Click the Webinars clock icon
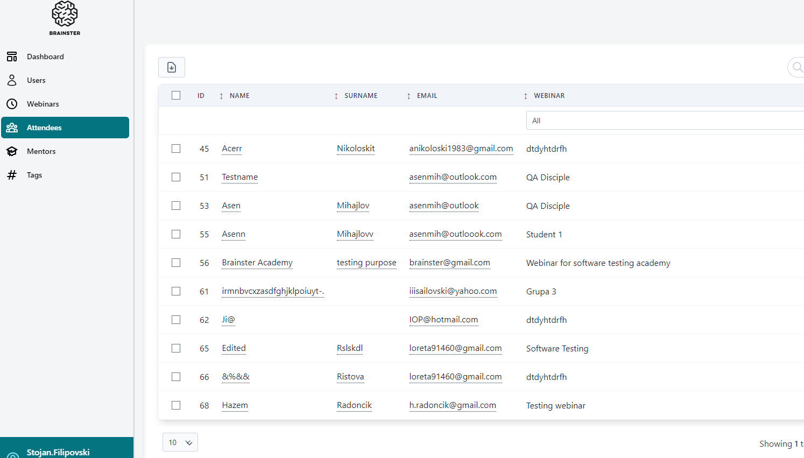 point(12,104)
